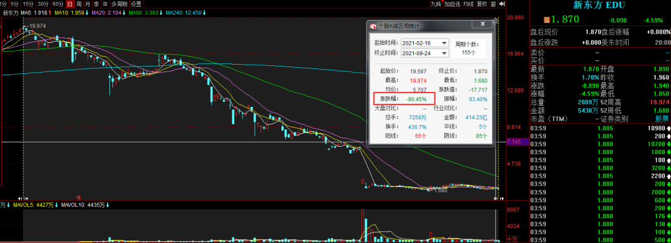Switch to the 60分 period tab
671x243 pixels.
pyautogui.click(x=58, y=4)
